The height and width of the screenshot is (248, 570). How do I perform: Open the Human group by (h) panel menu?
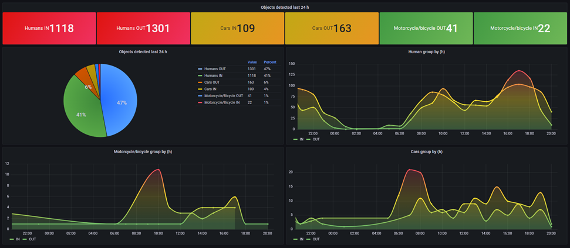click(x=426, y=52)
